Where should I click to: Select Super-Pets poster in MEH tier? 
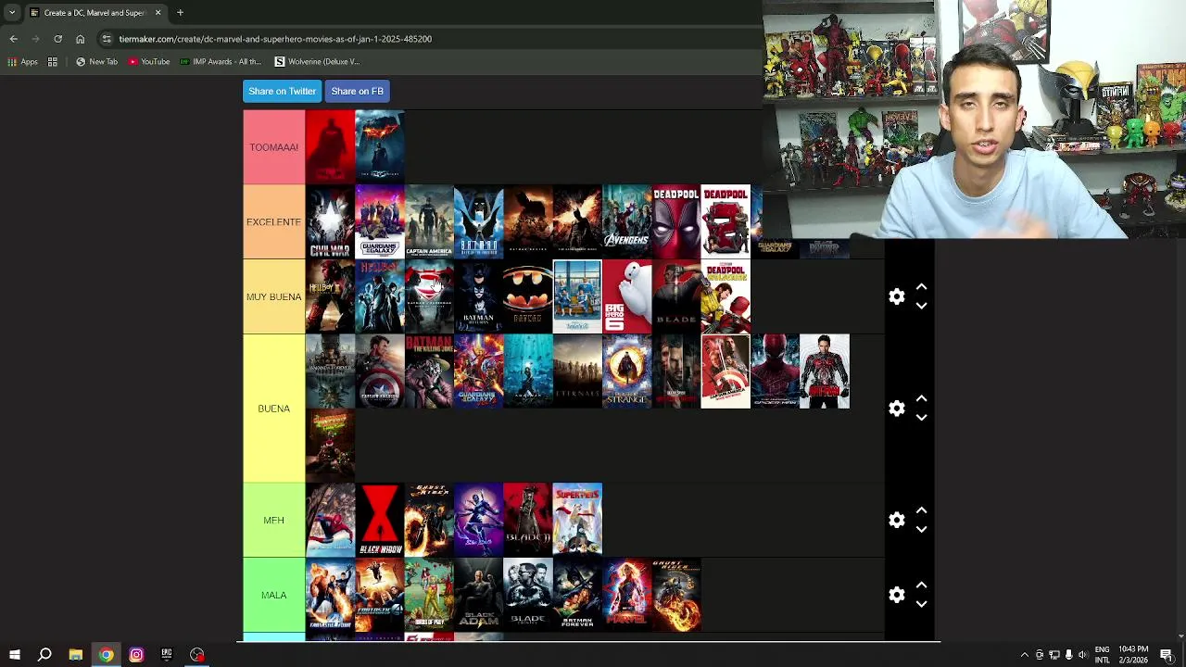[577, 520]
